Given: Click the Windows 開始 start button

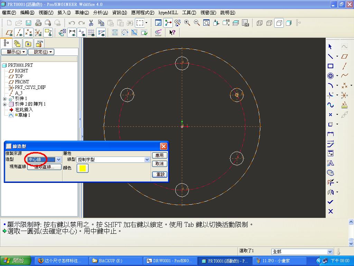Looking at the screenshot, I should (15, 261).
